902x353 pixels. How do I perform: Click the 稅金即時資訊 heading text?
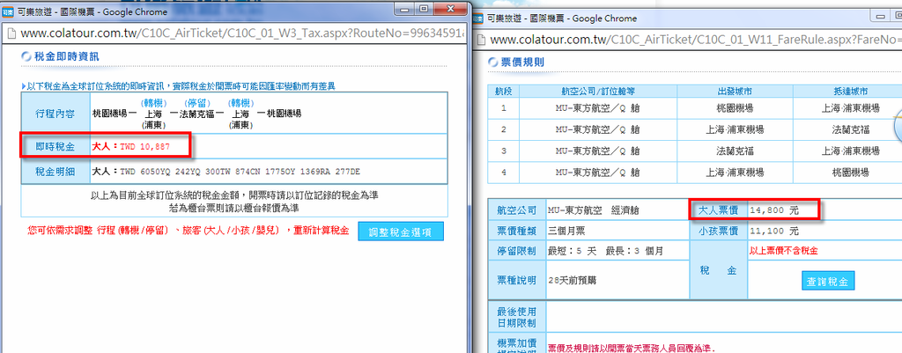point(67,56)
